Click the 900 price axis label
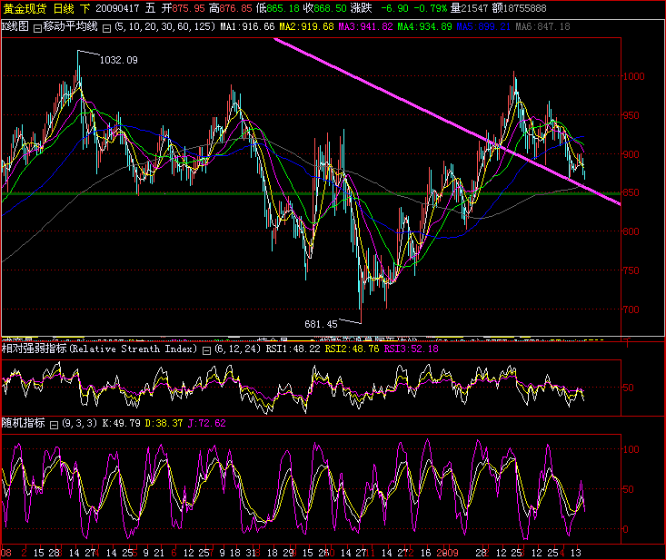This screenshot has height=560, width=666. point(631,154)
